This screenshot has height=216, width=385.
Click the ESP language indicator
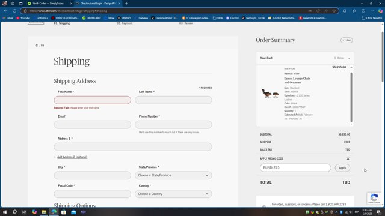point(357,212)
